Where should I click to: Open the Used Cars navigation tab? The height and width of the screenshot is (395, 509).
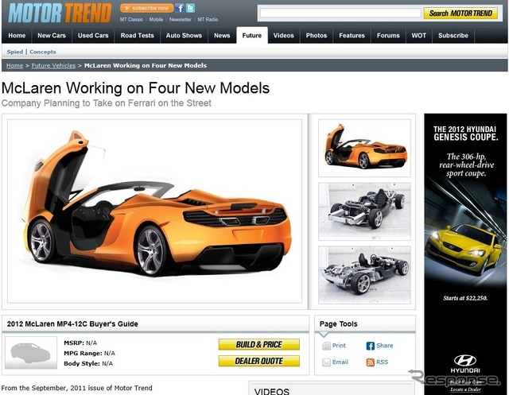pos(93,35)
